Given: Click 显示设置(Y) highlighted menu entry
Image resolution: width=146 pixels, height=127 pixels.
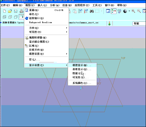Looking at the screenshot, I should pos(47,65).
